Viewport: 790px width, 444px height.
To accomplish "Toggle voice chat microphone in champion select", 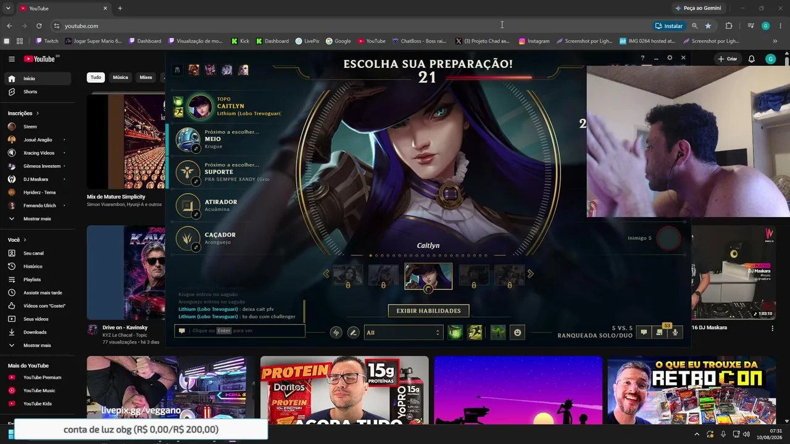I will (x=675, y=332).
